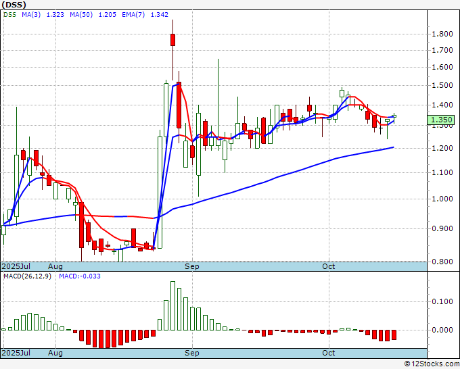460x369 pixels.
Task: Click the EMA(7) value 1.342
Action: tap(159, 14)
